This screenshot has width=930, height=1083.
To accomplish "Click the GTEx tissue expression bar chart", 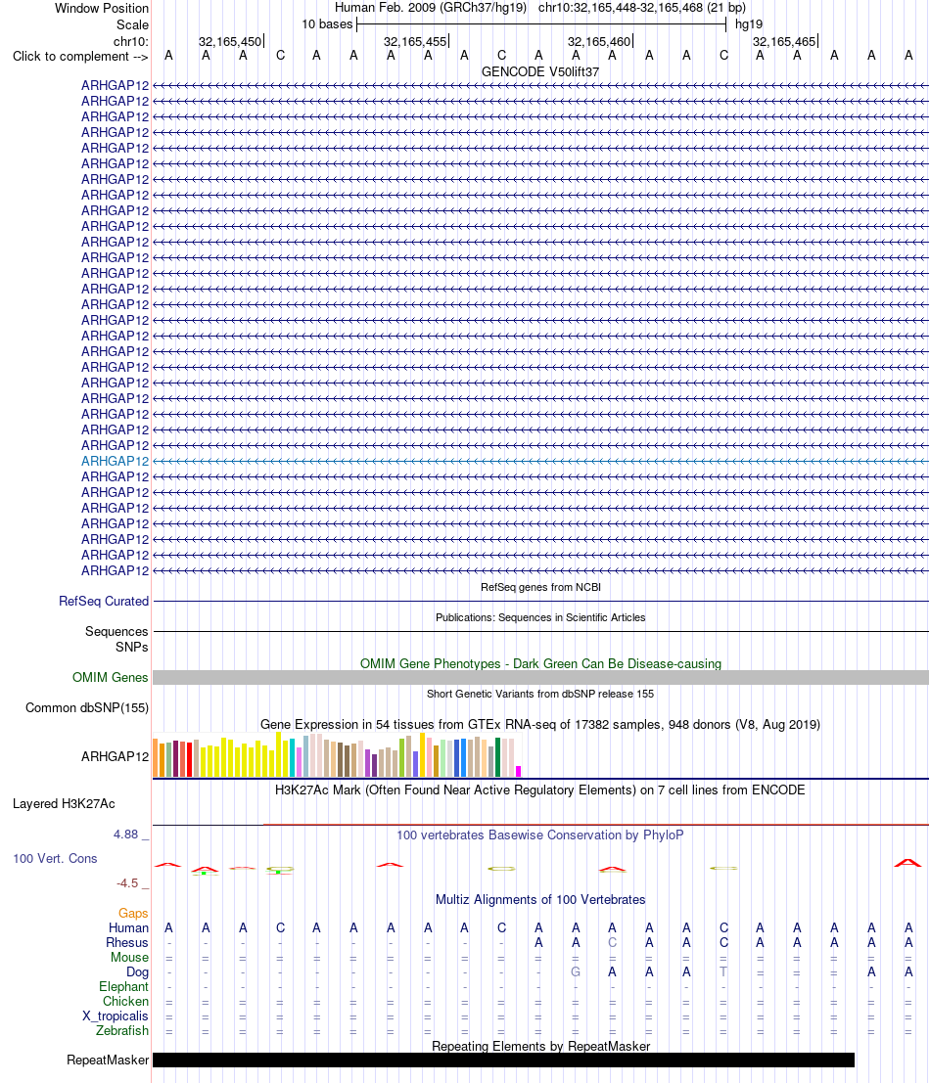I will 337,755.
